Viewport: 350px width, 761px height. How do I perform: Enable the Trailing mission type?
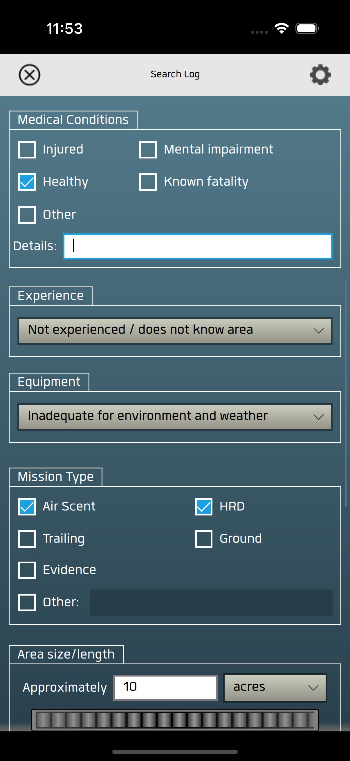(27, 539)
